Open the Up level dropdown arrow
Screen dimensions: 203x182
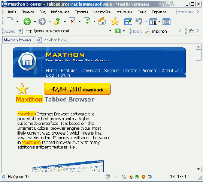click(65, 21)
